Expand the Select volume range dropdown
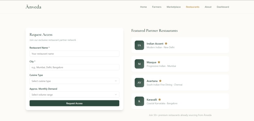The height and width of the screenshot is (121, 254). 74,95
